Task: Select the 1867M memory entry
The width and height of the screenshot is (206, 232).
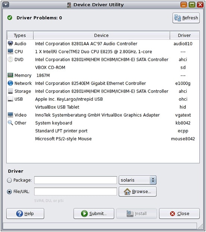Action: [x=43, y=75]
